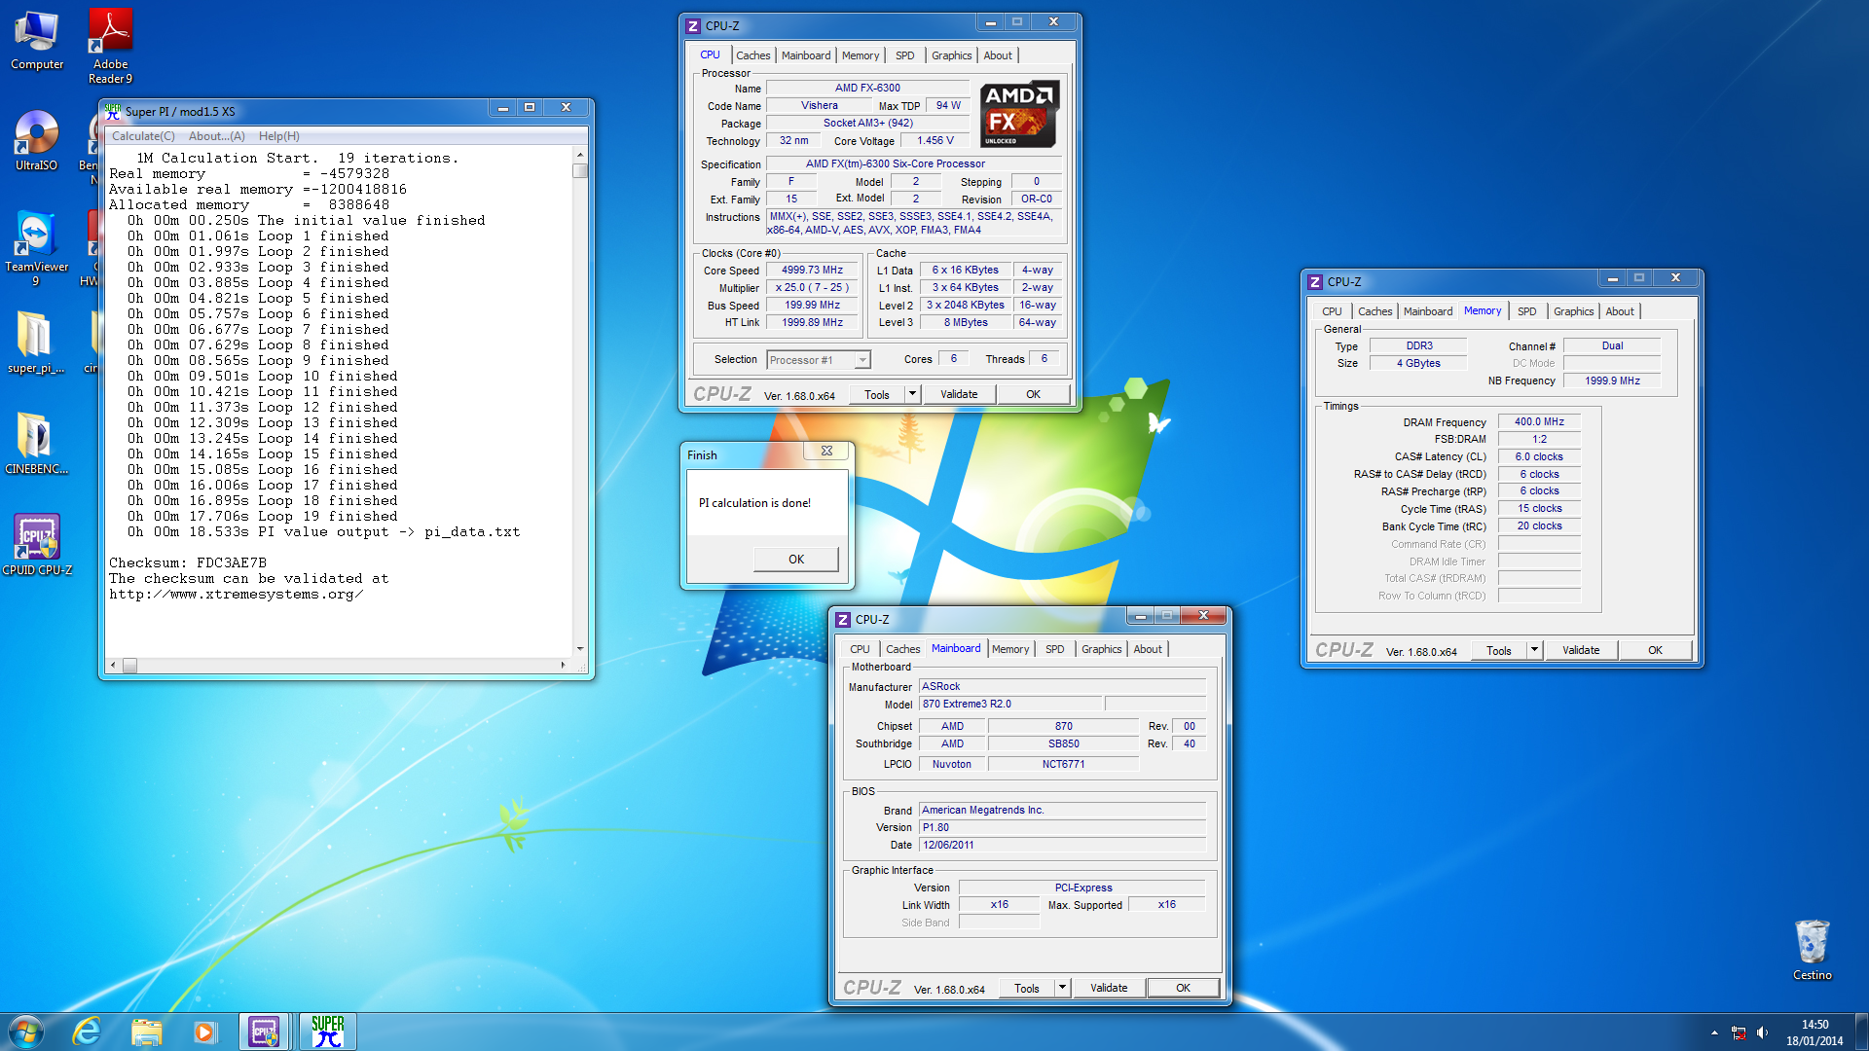
Task: Click Validate in Mainboard window
Action: pyautogui.click(x=1109, y=988)
